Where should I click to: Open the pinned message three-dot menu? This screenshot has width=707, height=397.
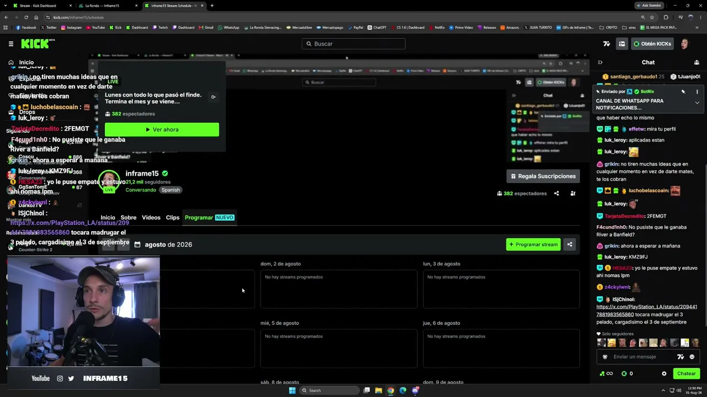click(x=697, y=92)
